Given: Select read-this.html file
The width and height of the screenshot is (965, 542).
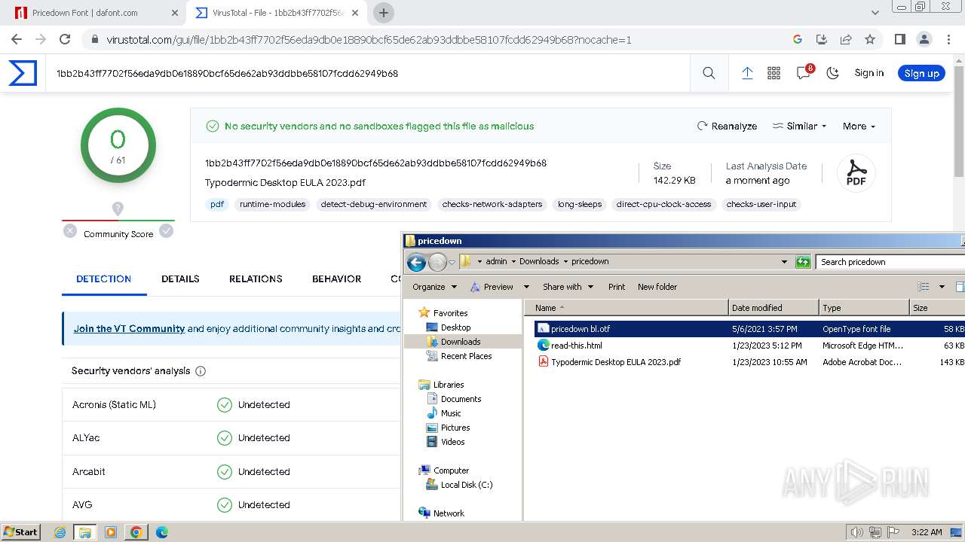Looking at the screenshot, I should pyautogui.click(x=576, y=346).
